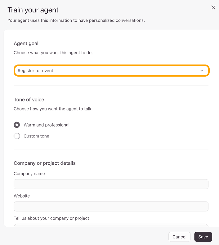
Task: Click the "Tell us about your company" label
Action: point(51,218)
